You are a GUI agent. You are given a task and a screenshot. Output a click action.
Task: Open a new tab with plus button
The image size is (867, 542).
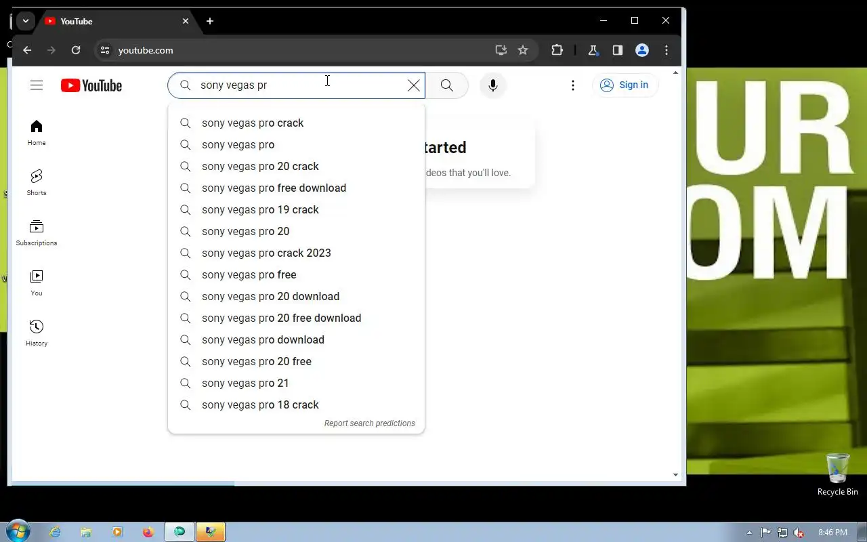tap(210, 21)
